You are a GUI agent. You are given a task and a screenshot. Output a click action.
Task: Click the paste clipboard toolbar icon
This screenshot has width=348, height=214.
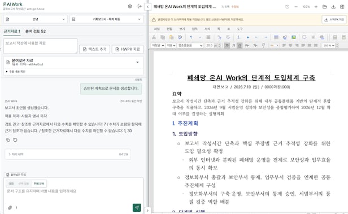coord(171,37)
